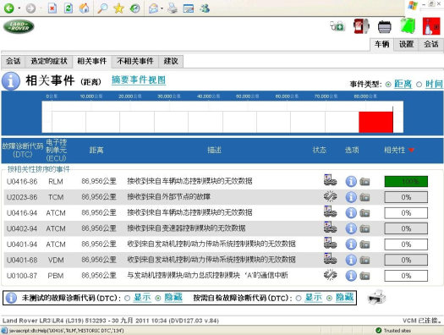Sort by 相关性 red arrow

(411, 150)
